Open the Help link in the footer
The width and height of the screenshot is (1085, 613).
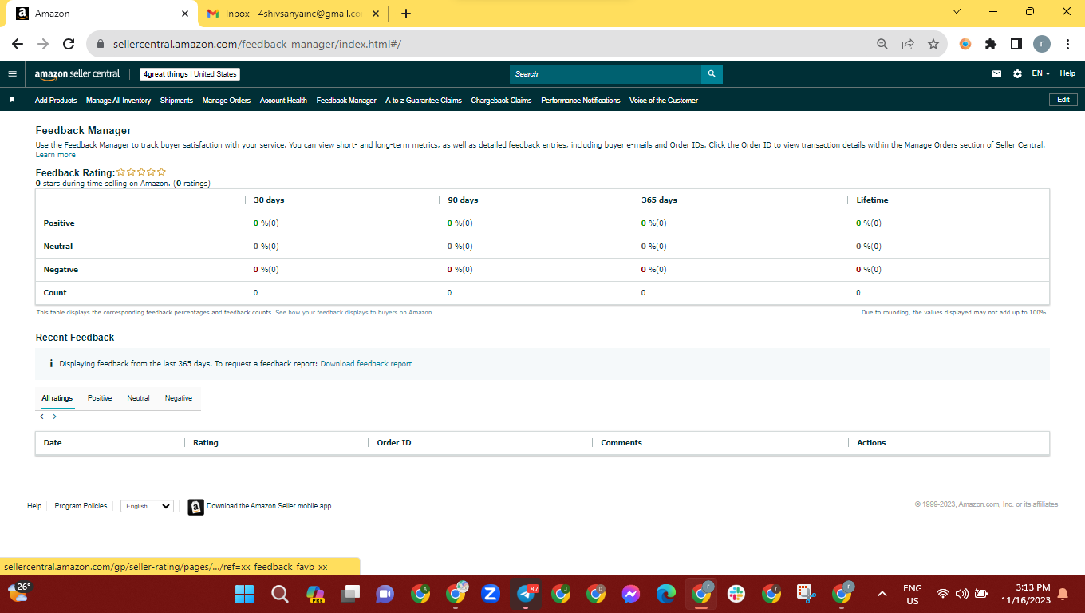pos(34,506)
